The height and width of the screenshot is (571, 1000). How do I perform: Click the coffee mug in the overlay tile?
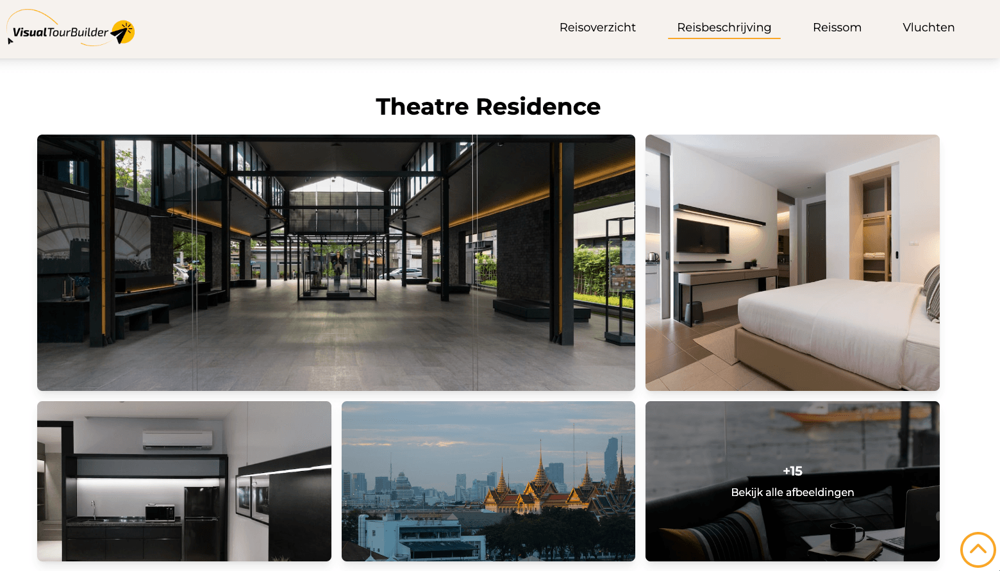(x=845, y=536)
